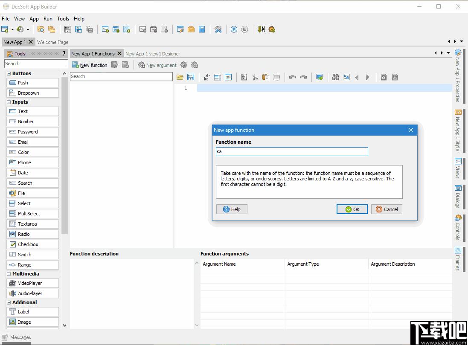Open the App menu

pos(34,18)
